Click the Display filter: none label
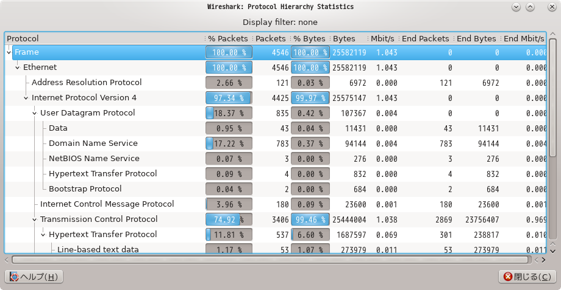The height and width of the screenshot is (290, 561). pyautogui.click(x=280, y=22)
